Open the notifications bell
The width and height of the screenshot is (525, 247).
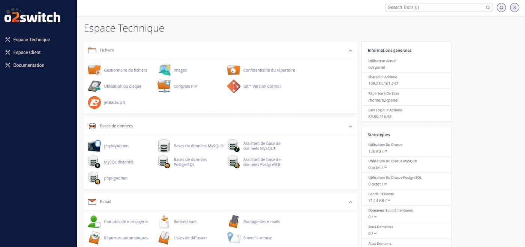501,7
